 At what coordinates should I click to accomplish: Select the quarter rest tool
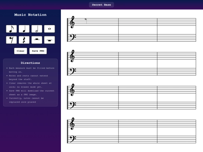[24, 40]
